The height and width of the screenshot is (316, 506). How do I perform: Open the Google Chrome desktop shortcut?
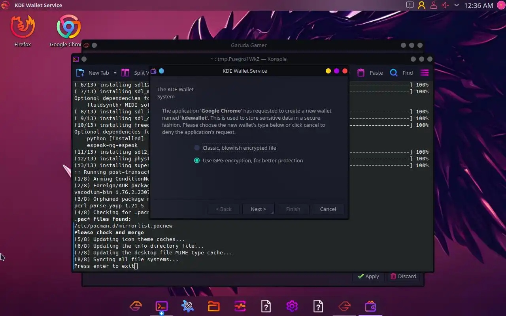click(x=68, y=31)
